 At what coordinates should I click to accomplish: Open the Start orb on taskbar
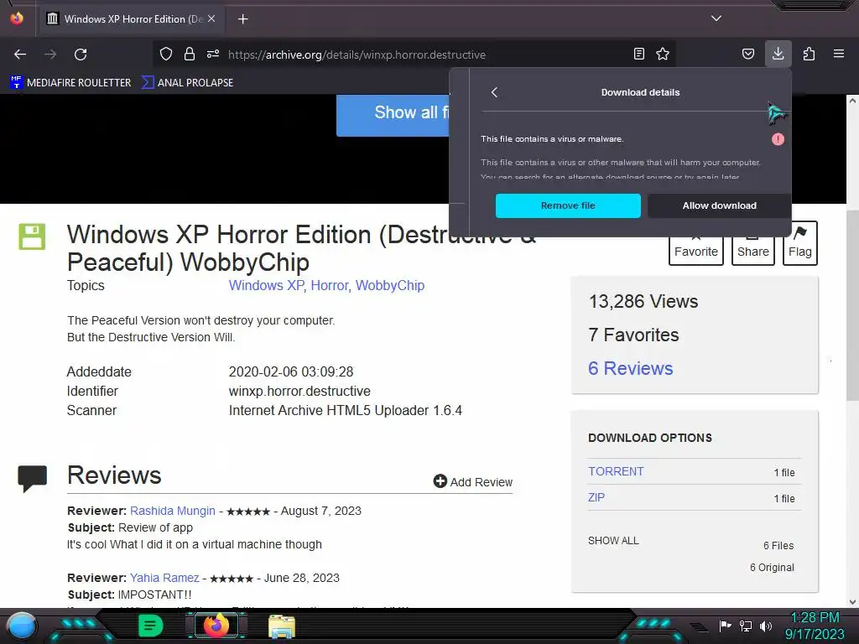pos(22,626)
